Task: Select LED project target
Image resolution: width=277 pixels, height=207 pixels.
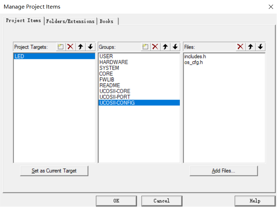Action: click(x=54, y=56)
